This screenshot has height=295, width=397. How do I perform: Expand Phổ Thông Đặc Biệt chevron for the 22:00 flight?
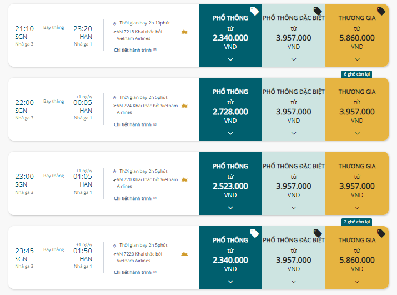pos(294,133)
